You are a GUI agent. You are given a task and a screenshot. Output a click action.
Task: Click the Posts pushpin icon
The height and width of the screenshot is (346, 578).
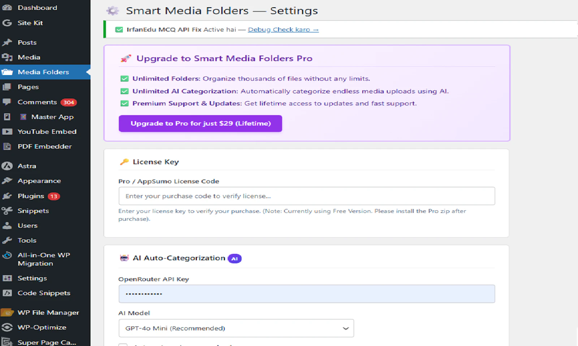(7, 42)
